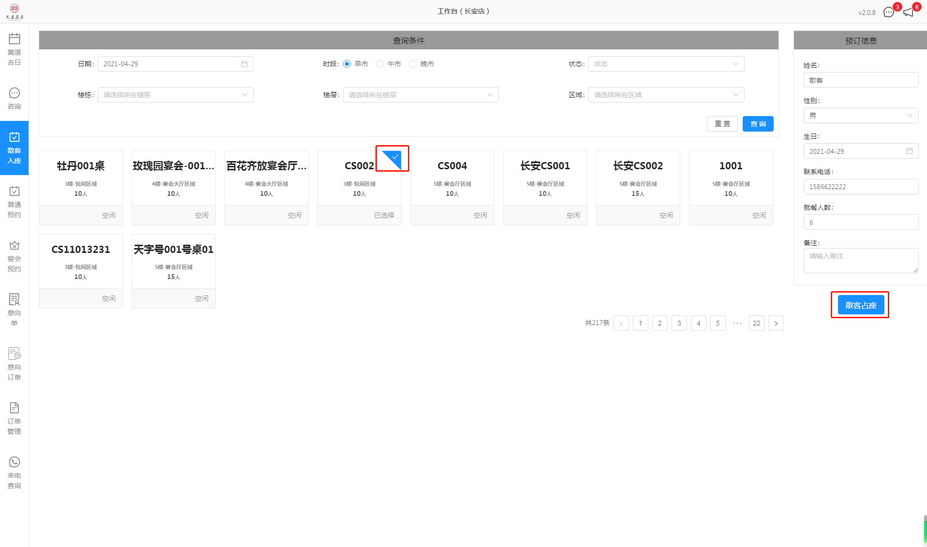The height and width of the screenshot is (547, 927).
Task: Click the 就餐人数 input field
Action: point(861,222)
